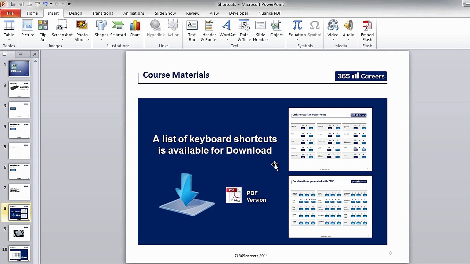Insert Date & Time
This screenshot has height=264, width=470.
tap(244, 31)
